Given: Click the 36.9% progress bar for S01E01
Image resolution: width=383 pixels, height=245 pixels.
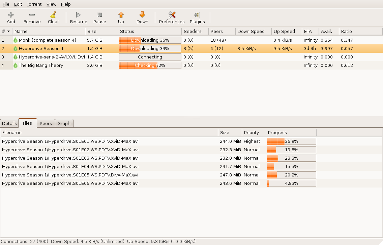Looking at the screenshot, I should (291, 141).
